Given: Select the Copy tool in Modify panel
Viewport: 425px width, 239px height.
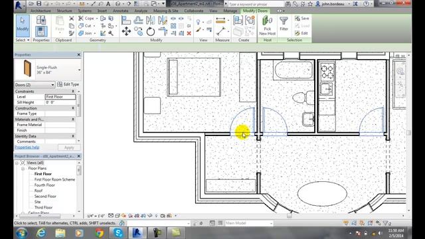Looking at the screenshot, I should 139,31.
